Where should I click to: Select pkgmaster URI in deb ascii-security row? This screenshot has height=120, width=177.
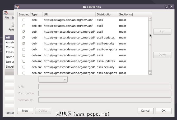(69, 43)
